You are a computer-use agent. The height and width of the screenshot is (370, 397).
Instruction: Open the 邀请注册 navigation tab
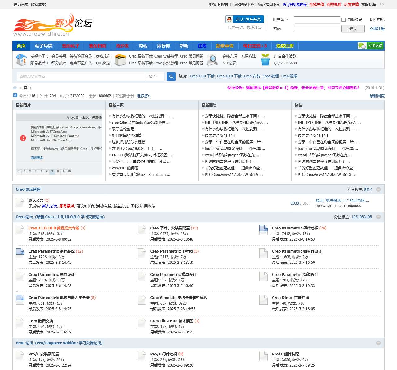(285, 46)
